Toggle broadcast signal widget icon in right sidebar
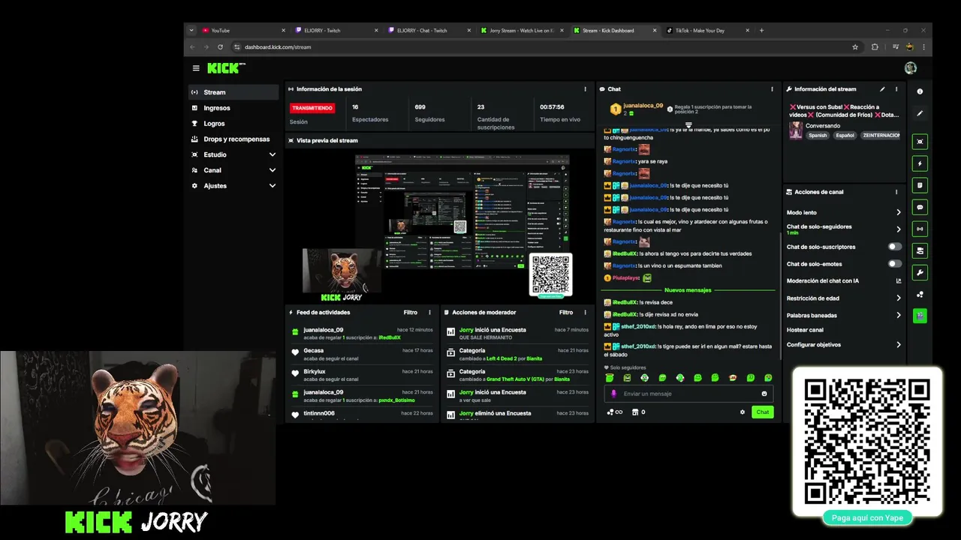This screenshot has width=961, height=540. coord(920,229)
